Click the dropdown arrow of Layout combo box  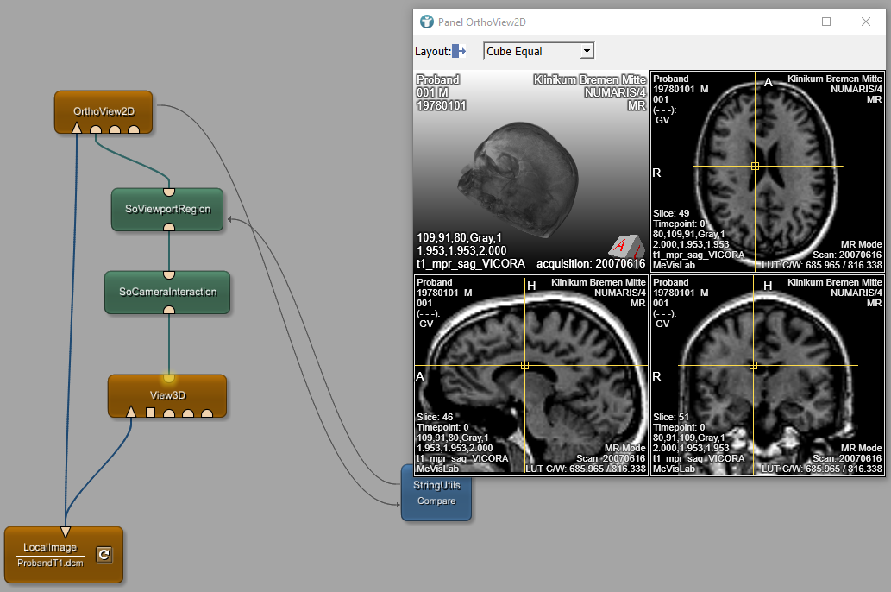[587, 51]
